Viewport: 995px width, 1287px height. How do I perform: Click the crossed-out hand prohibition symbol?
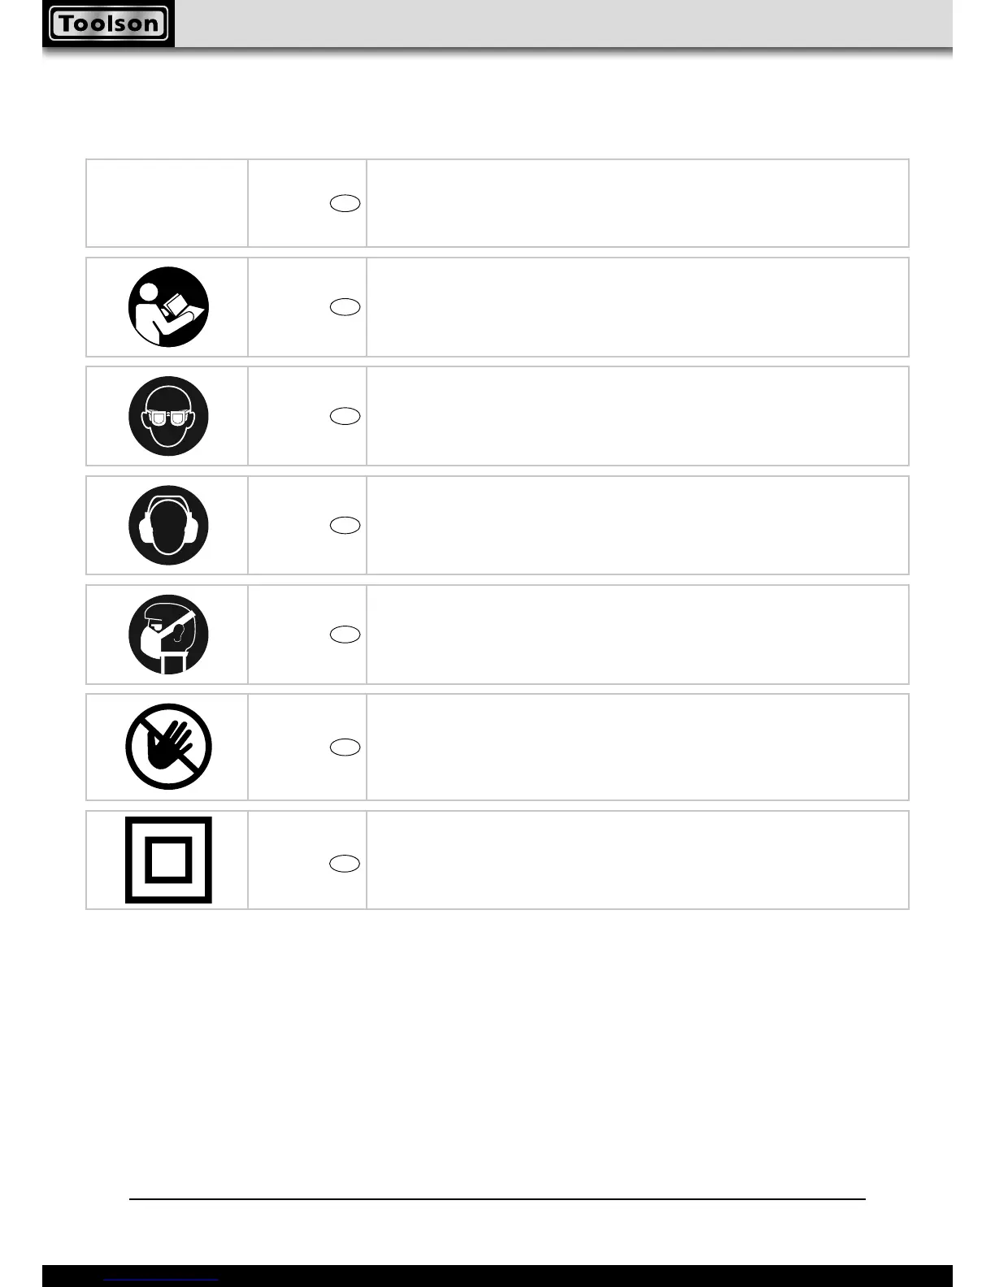[x=168, y=747]
